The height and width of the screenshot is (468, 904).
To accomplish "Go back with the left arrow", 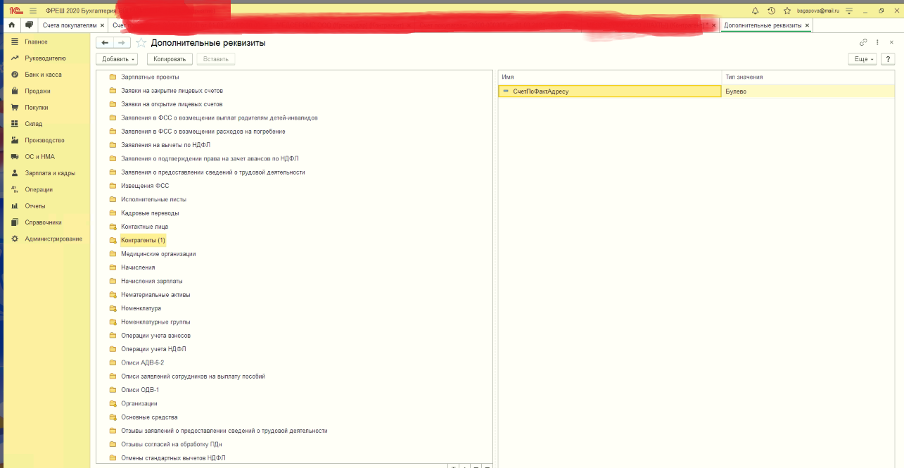I will pos(105,43).
